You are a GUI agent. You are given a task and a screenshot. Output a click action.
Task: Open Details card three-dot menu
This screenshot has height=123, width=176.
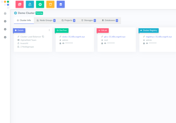(49, 30)
